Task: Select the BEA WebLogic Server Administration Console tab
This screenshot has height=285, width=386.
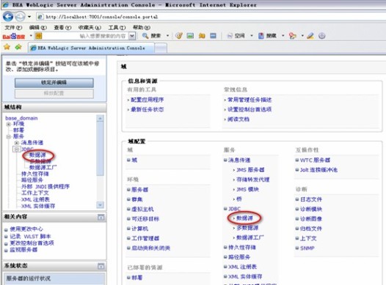Action: tap(91, 48)
